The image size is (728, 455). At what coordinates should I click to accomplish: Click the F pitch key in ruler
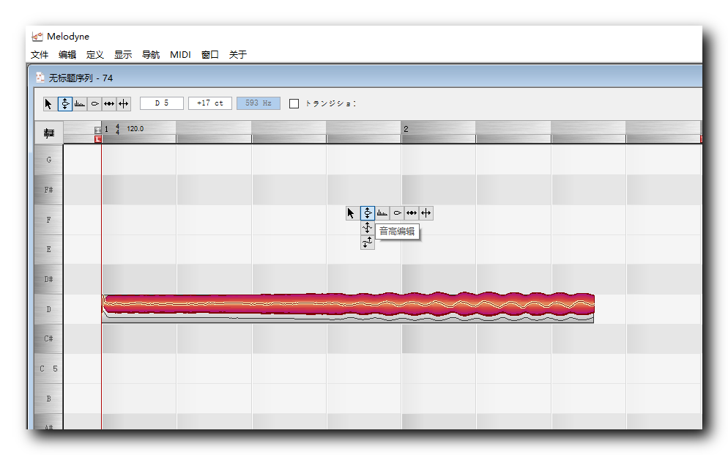coord(49,220)
